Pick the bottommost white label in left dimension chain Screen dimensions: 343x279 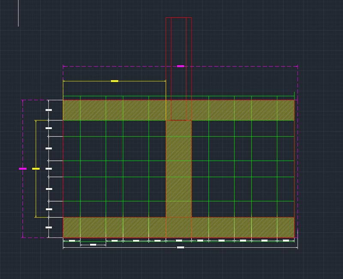[49, 228]
